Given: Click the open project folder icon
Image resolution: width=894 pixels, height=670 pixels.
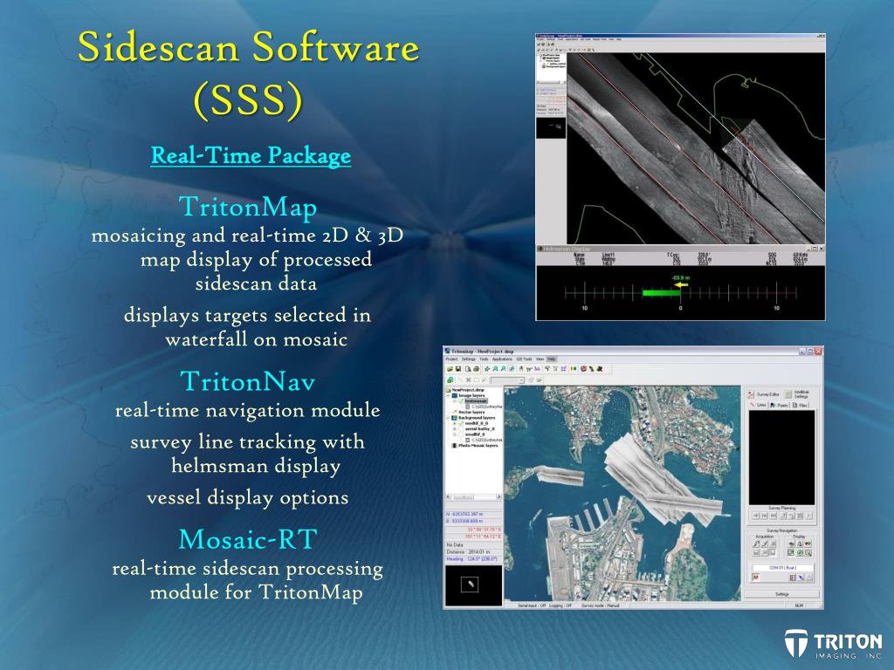Looking at the screenshot, I should pyautogui.click(x=450, y=369).
